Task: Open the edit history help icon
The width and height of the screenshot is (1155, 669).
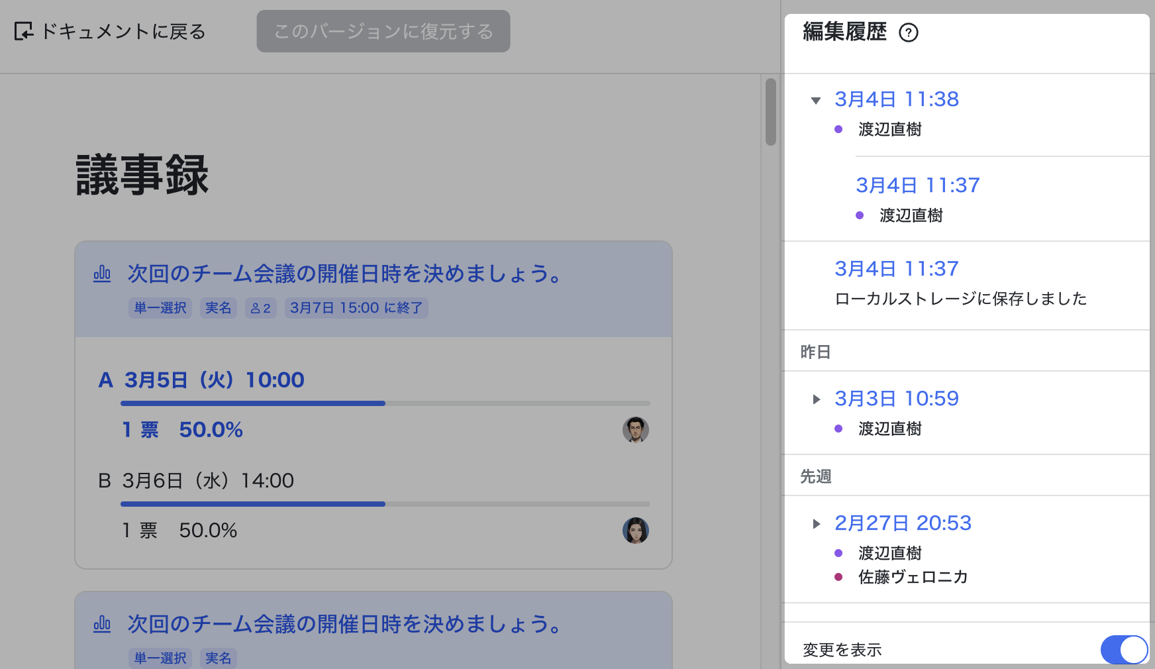Action: click(x=908, y=32)
